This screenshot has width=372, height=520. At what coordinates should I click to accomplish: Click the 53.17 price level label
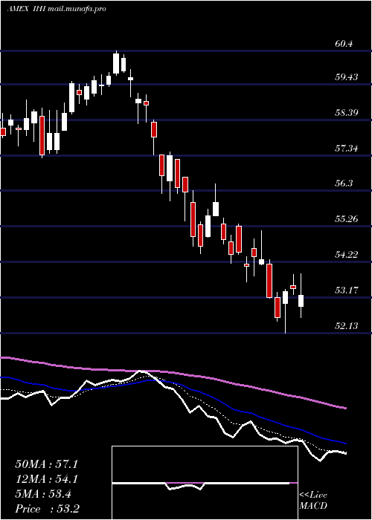tap(347, 290)
